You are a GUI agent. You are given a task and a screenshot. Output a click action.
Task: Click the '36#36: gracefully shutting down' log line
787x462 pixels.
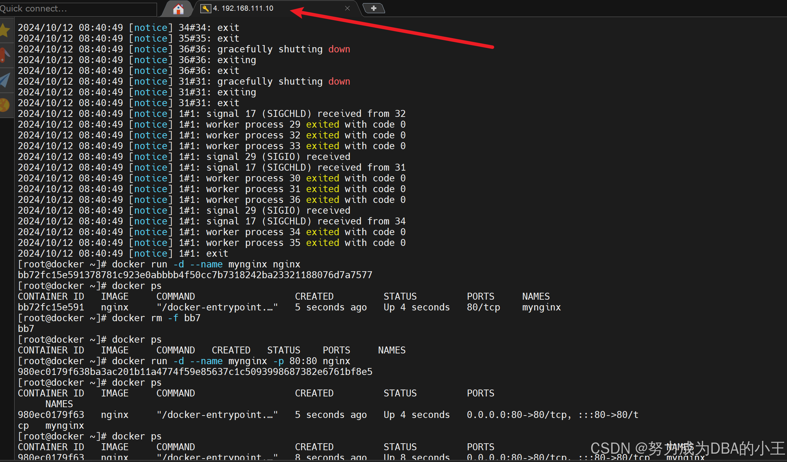pos(264,49)
